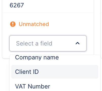Collapse the dropdown using the chevron-up arrow
102x91 pixels.
coord(78,43)
